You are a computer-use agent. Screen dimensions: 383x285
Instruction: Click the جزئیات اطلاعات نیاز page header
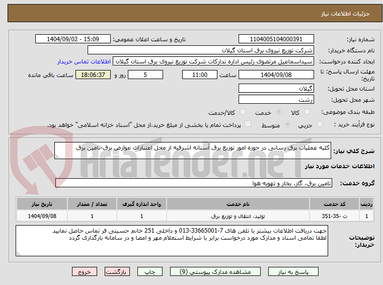coord(345,14)
